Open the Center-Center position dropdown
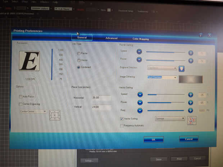Screen dimensions: 223x167 click(x=33, y=111)
